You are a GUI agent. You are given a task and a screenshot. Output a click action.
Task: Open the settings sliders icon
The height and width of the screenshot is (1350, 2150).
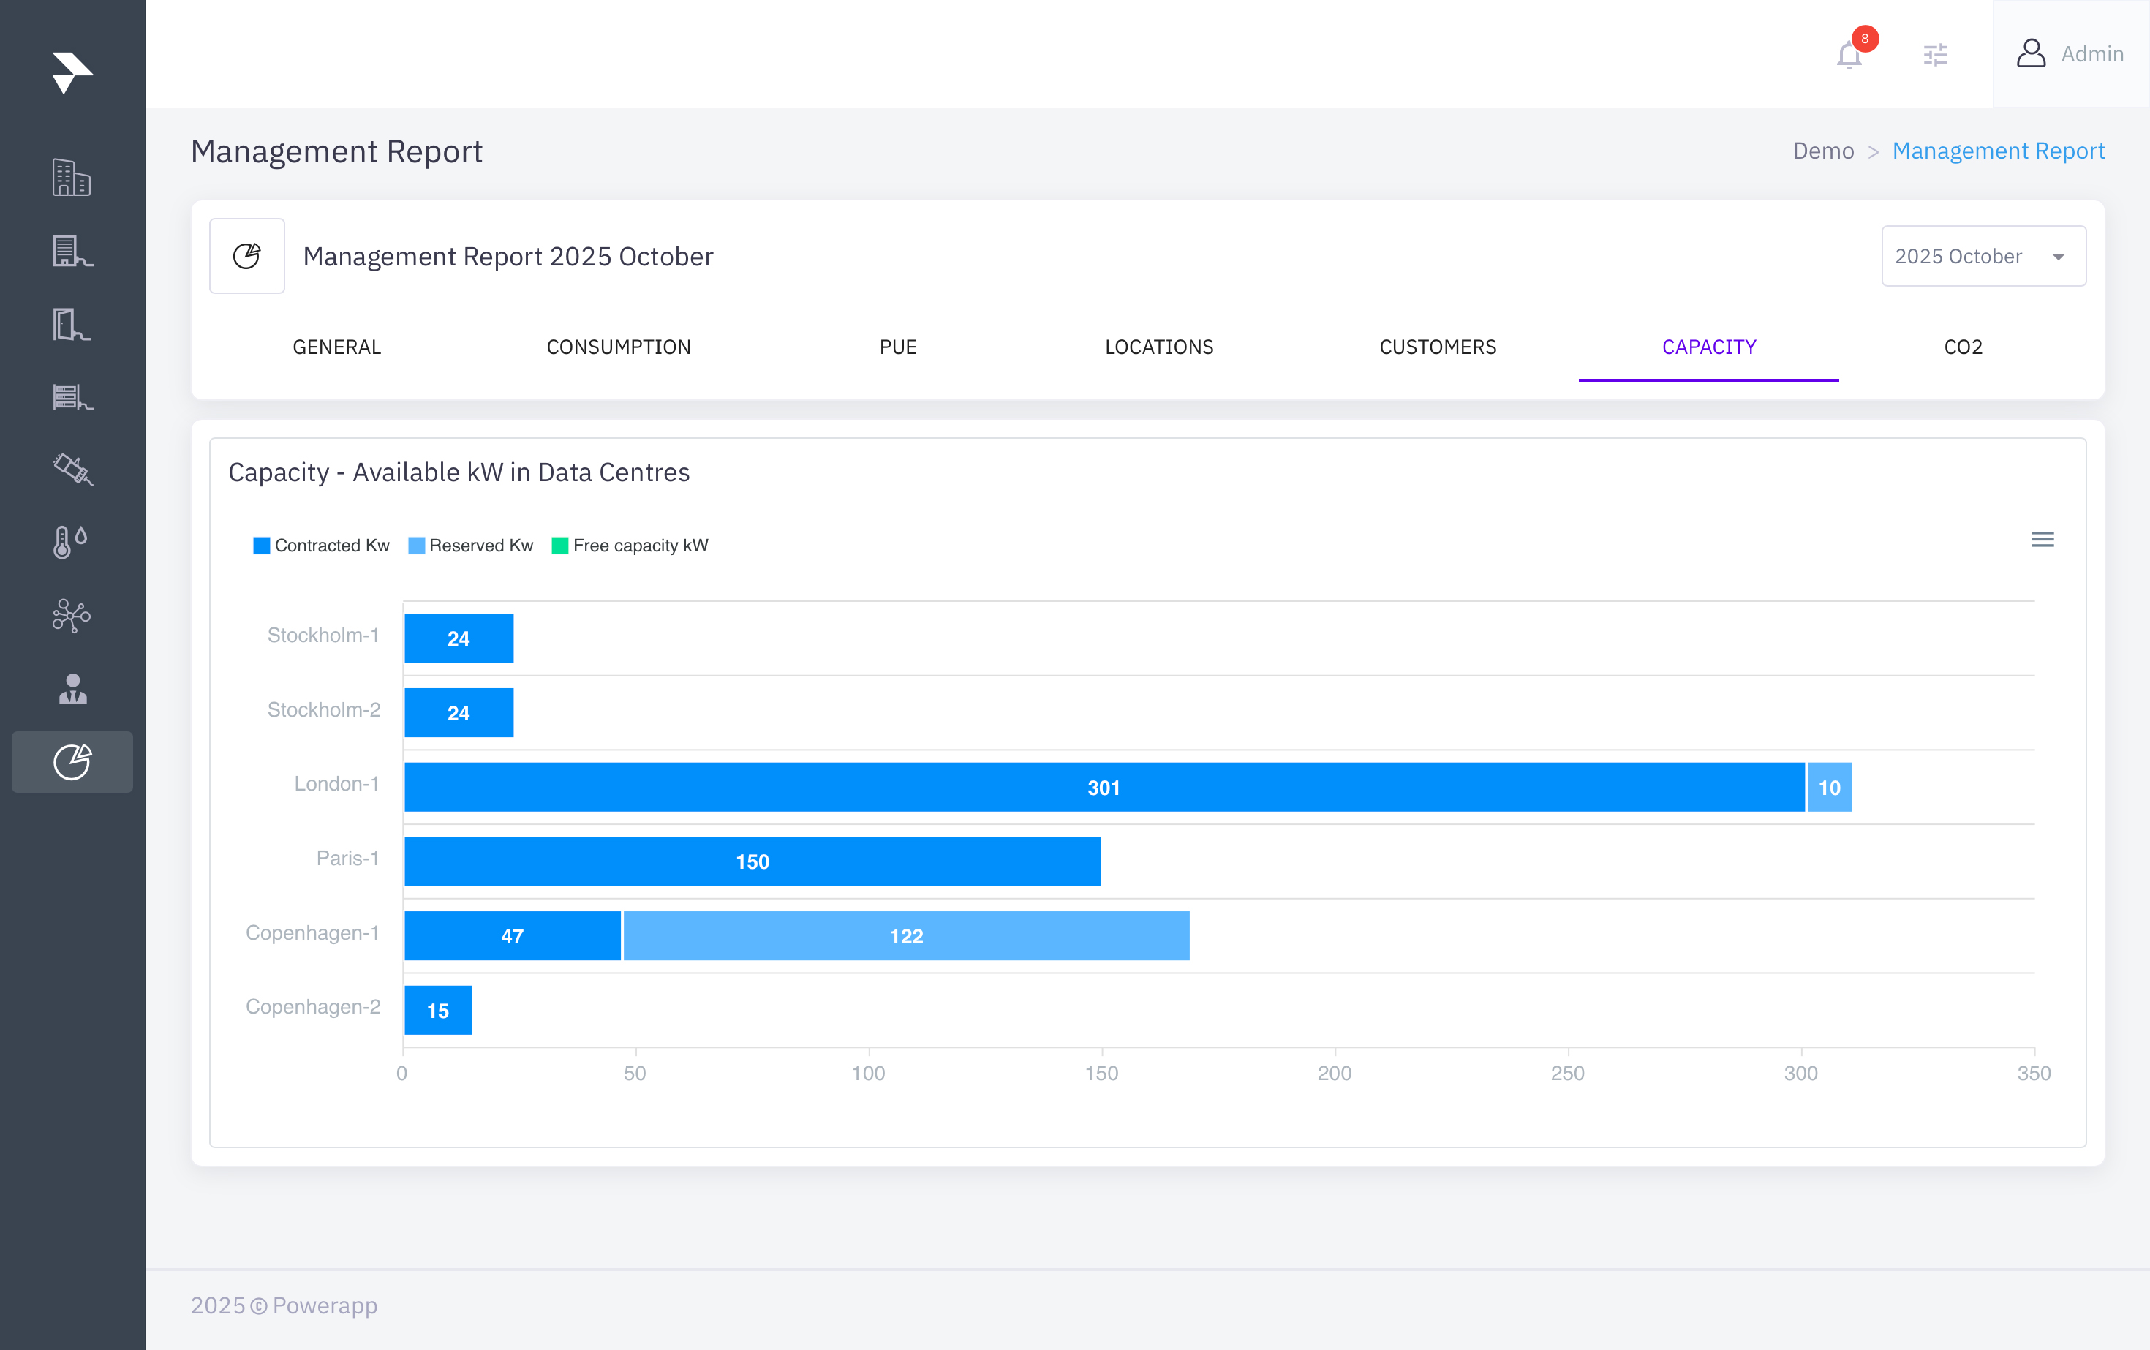pos(1935,56)
